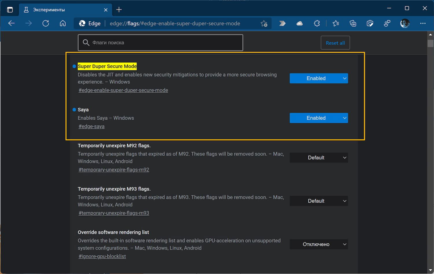Add this page to favorites star icon
The height and width of the screenshot is (274, 434).
point(264,24)
